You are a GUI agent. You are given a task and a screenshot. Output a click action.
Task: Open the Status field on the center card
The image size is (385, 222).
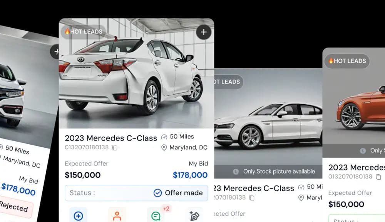136,193
